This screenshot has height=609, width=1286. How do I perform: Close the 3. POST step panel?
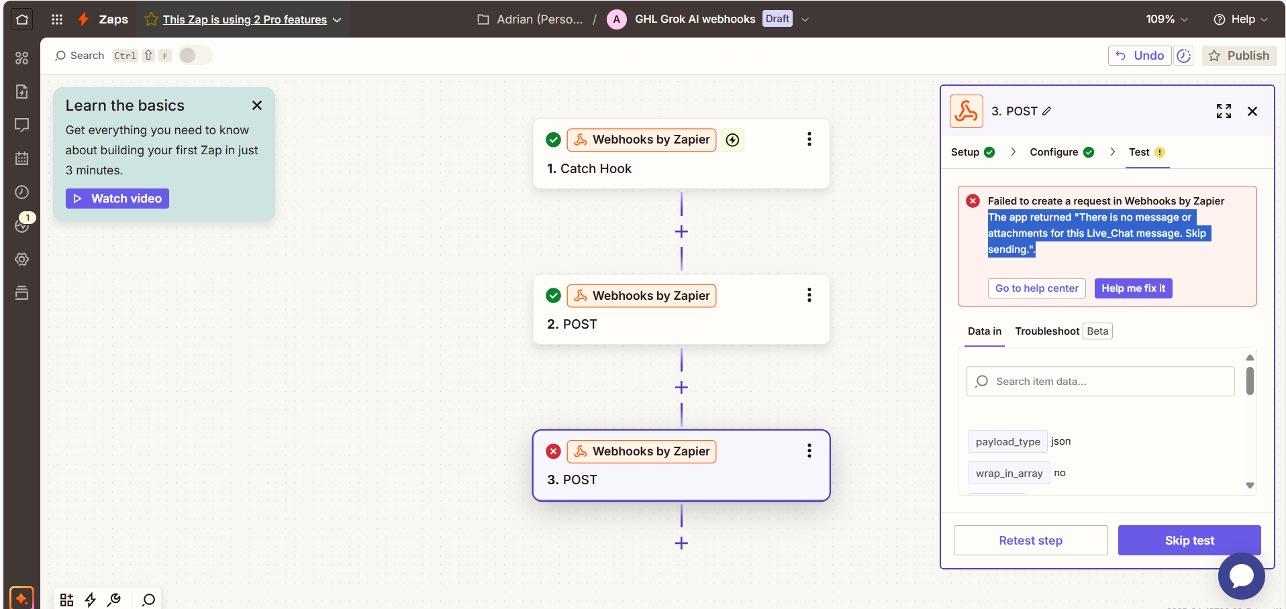pos(1252,111)
